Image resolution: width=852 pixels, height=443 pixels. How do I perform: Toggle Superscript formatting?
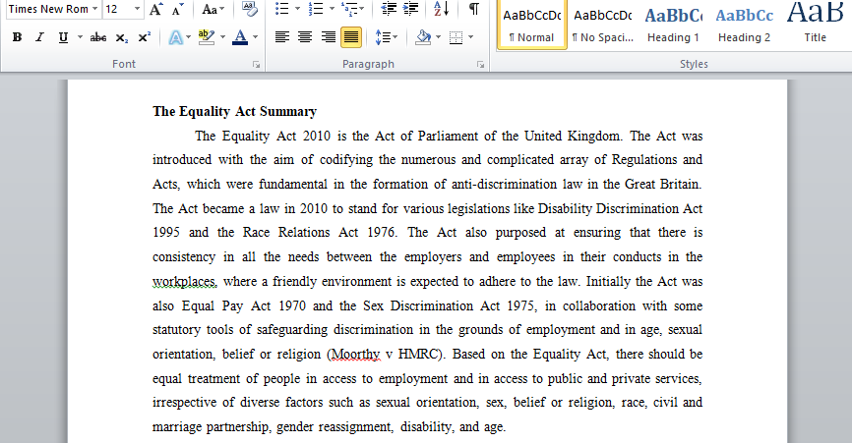(144, 37)
